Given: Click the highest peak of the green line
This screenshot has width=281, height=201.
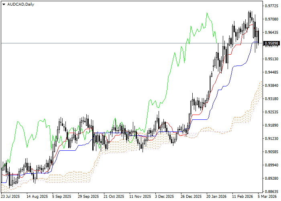Looking at the screenshot, I should point(208,13).
